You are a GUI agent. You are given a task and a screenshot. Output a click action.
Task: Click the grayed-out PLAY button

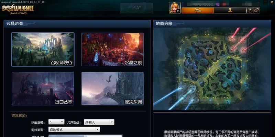[136, 8]
